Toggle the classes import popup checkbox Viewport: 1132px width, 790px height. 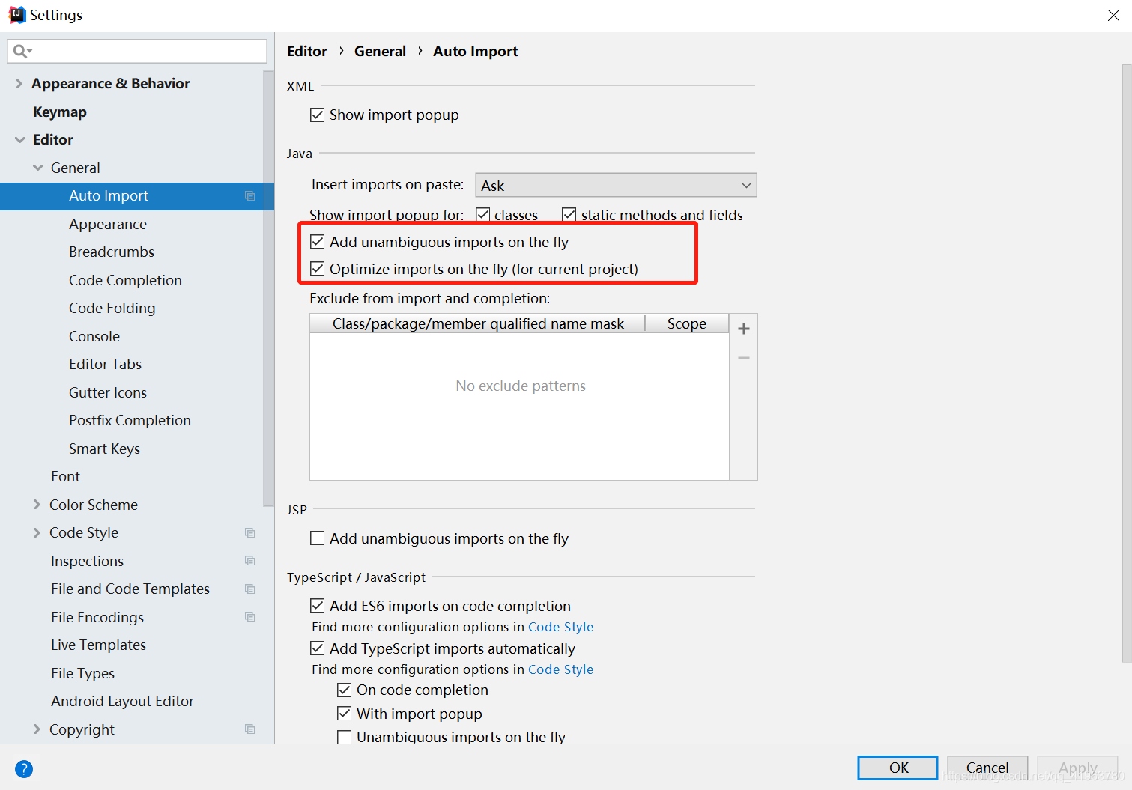point(482,215)
